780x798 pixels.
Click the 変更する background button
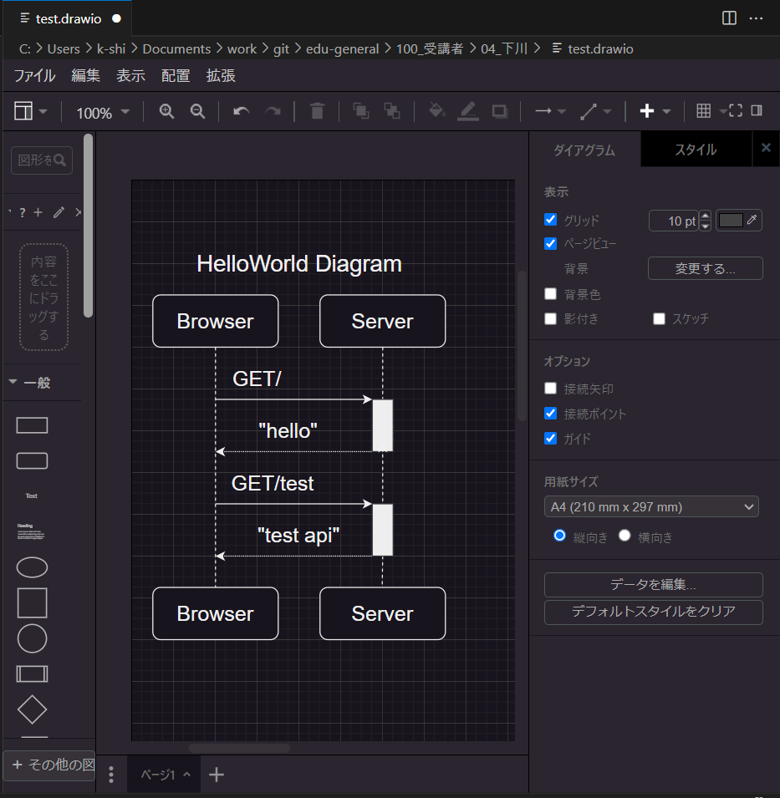click(x=705, y=268)
